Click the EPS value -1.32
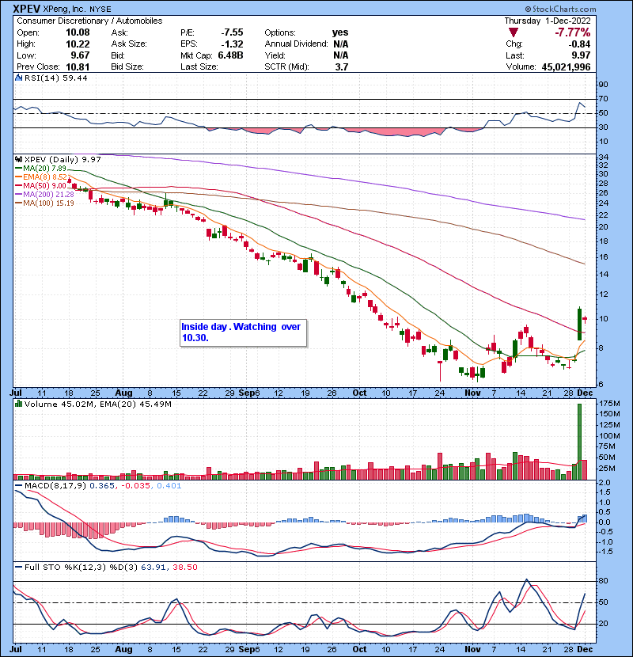The width and height of the screenshot is (633, 657). coord(232,44)
